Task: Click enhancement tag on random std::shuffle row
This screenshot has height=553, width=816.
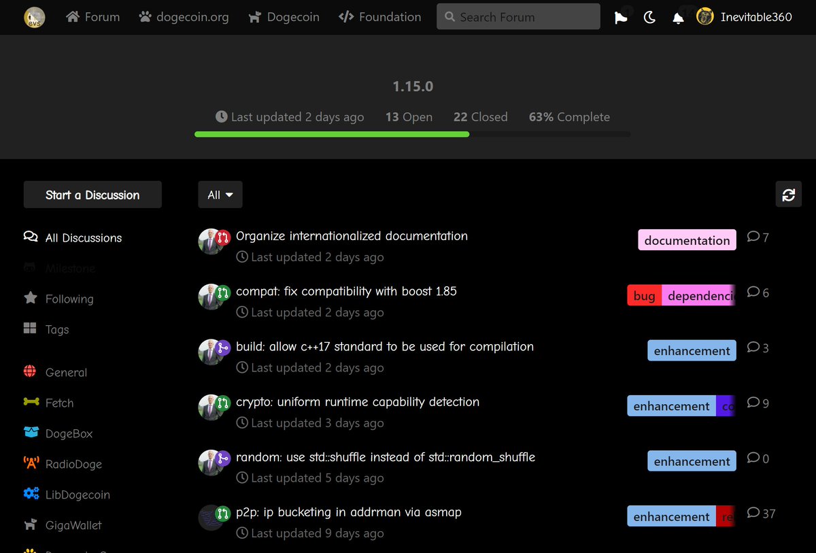Action: (x=692, y=461)
